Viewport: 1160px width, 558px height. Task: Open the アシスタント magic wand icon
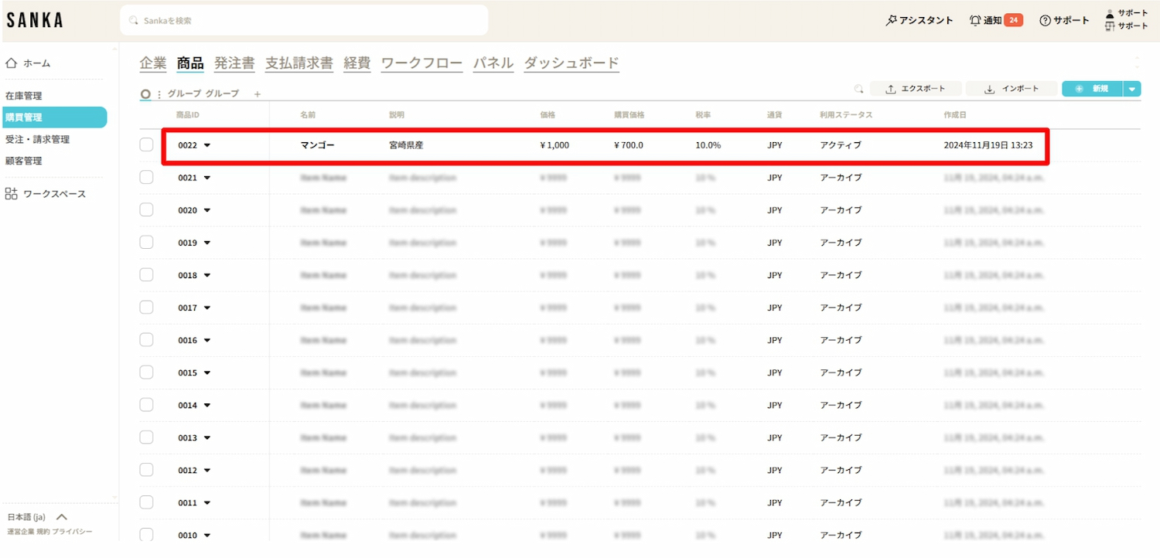891,21
